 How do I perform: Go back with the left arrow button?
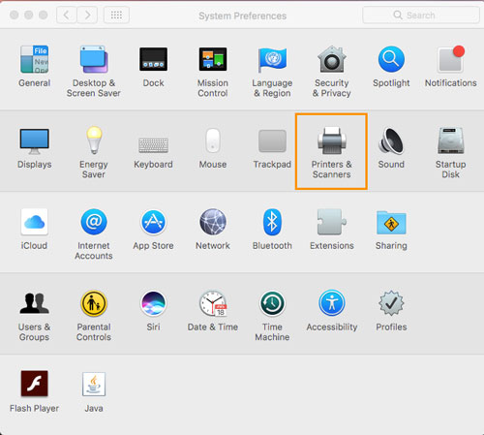point(67,16)
